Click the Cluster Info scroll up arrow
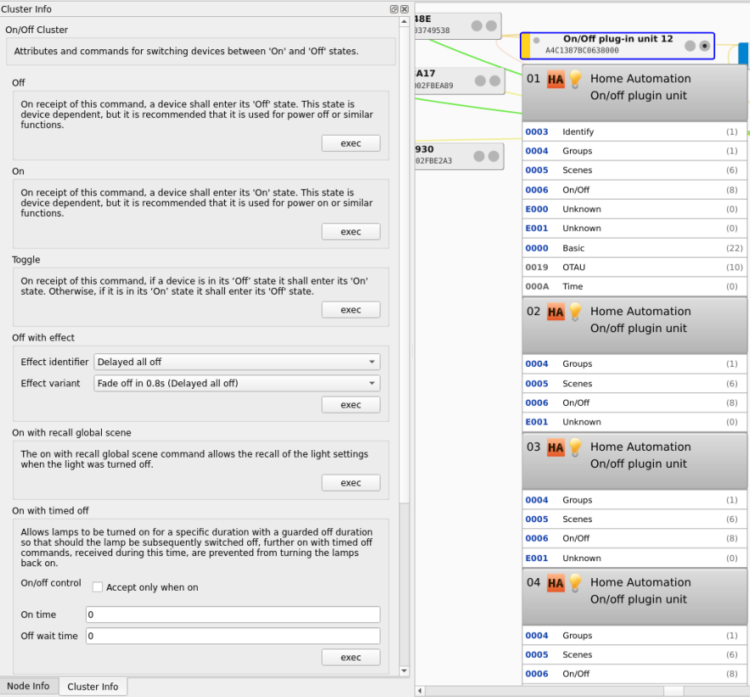750x697 pixels. coord(404,21)
